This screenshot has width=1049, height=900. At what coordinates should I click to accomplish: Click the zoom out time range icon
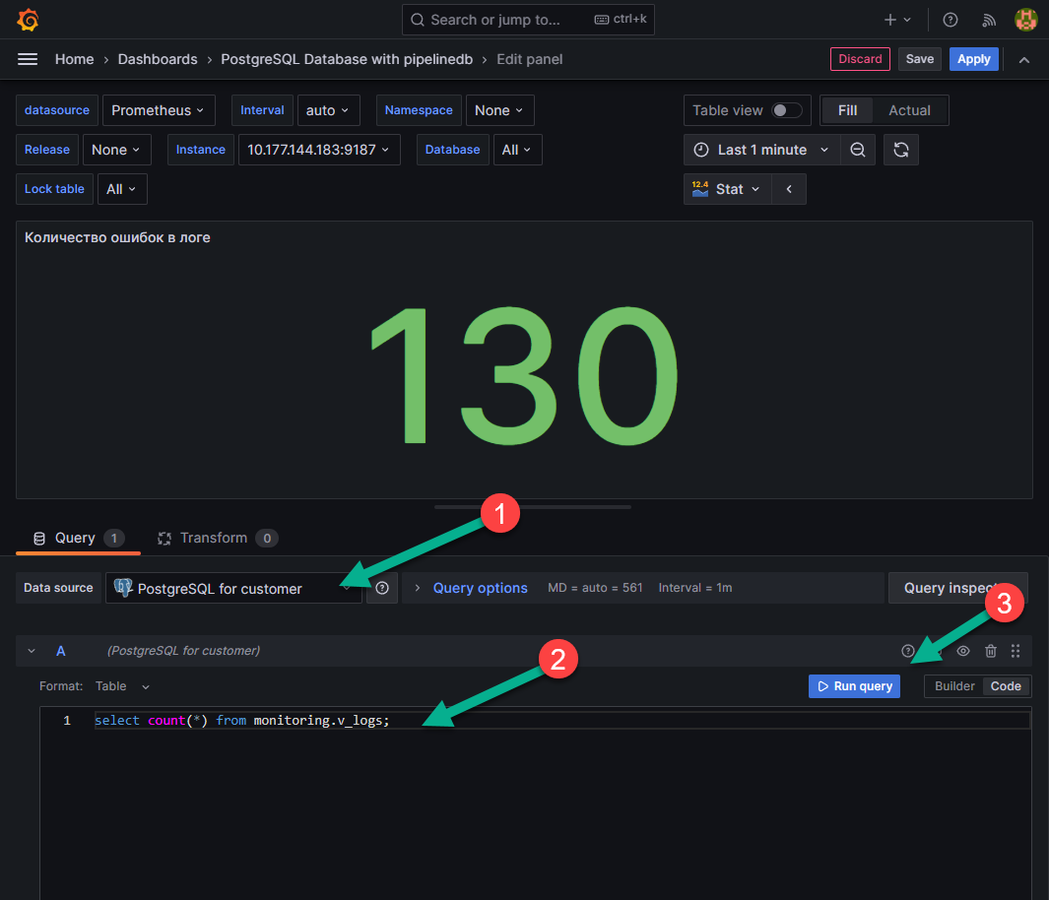click(858, 150)
